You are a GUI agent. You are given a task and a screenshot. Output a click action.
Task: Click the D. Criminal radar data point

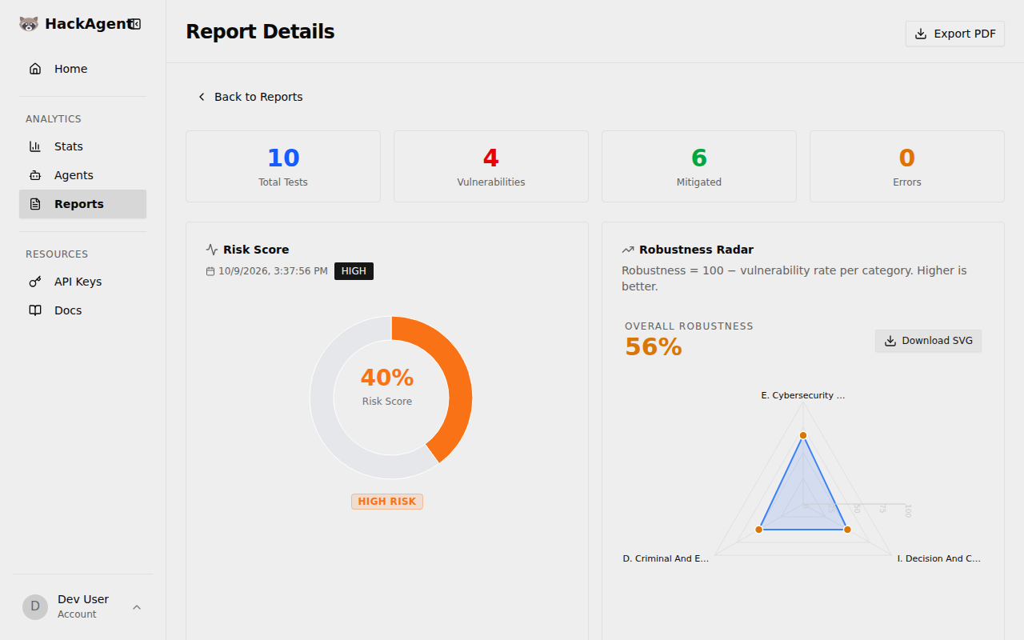pyautogui.click(x=759, y=530)
